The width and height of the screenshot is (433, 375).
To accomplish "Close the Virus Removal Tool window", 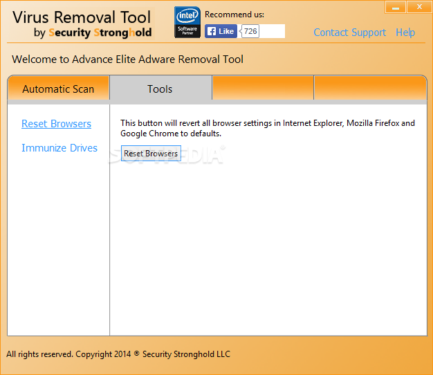I will (419, 7).
